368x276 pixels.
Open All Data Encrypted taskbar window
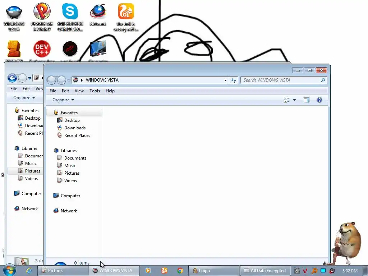265,271
